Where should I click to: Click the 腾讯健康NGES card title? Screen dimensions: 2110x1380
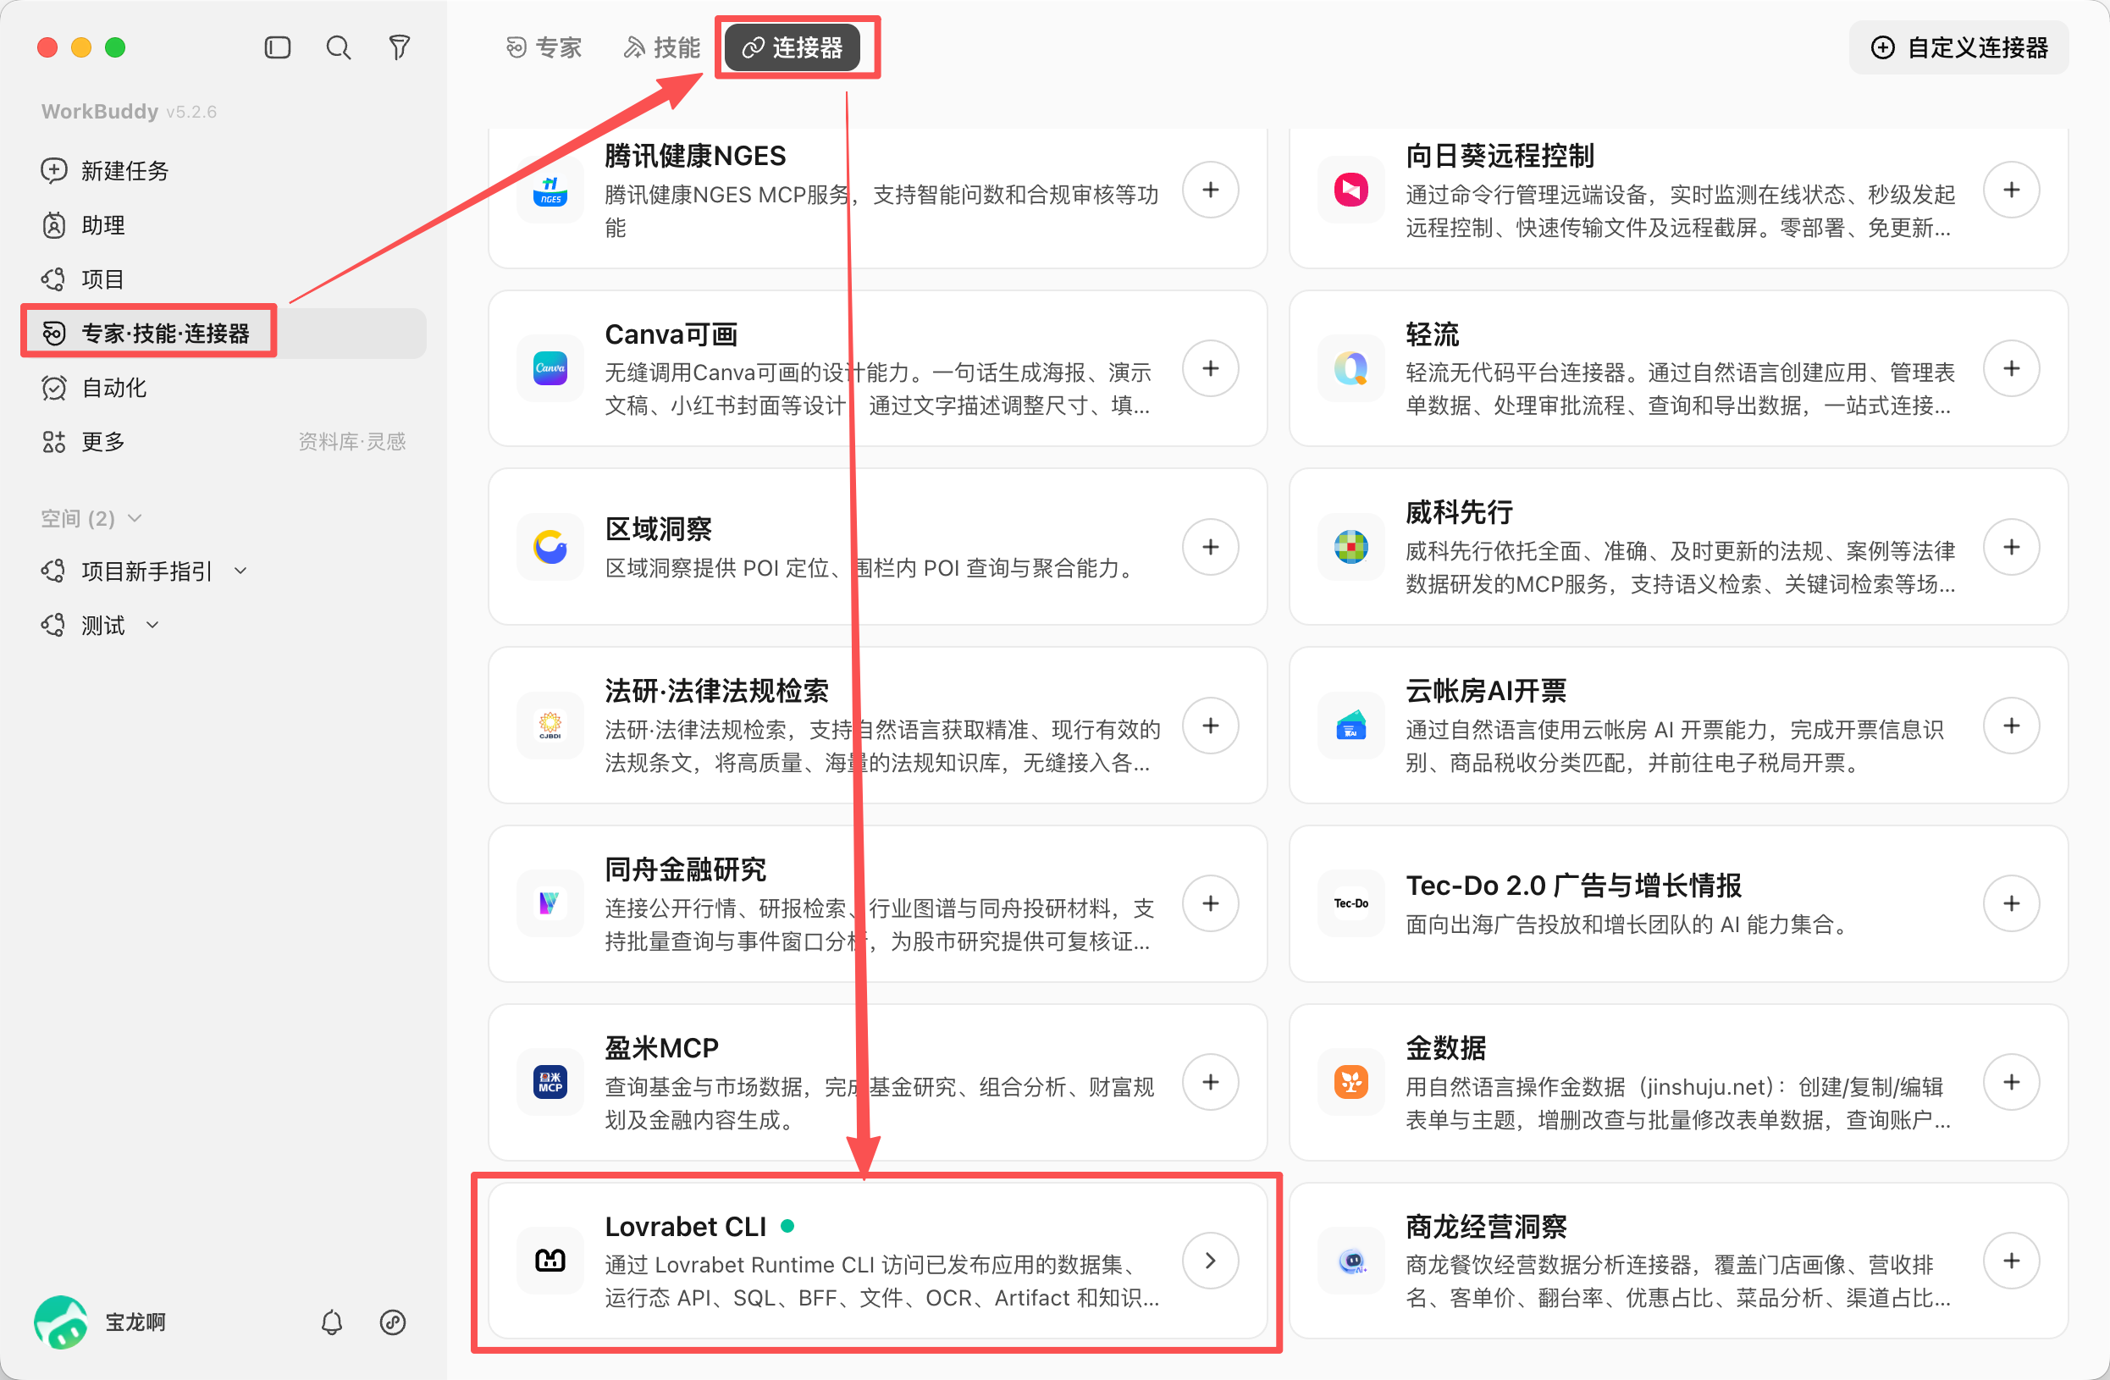click(x=694, y=156)
